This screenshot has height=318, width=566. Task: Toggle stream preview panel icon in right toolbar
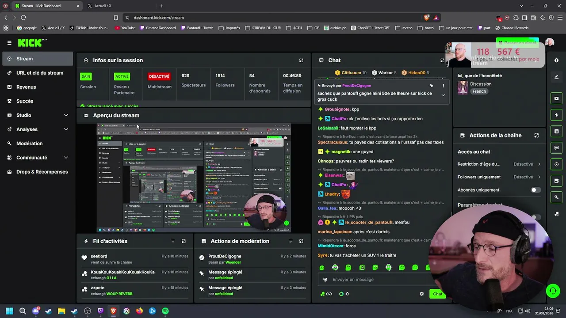pyautogui.click(x=556, y=98)
